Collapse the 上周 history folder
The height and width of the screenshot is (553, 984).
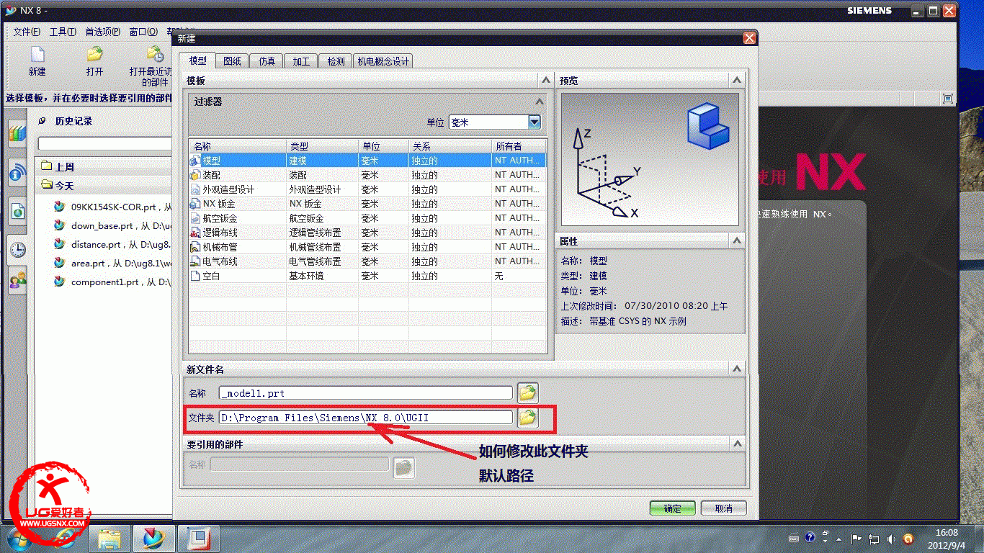pyautogui.click(x=58, y=166)
